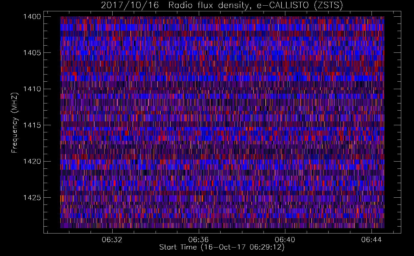Click the 06:40 time tick label

(285, 240)
